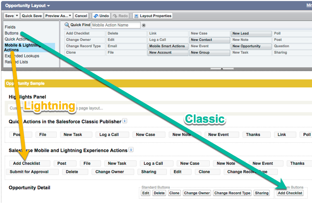Focus the Quick Find input field

tap(115, 25)
